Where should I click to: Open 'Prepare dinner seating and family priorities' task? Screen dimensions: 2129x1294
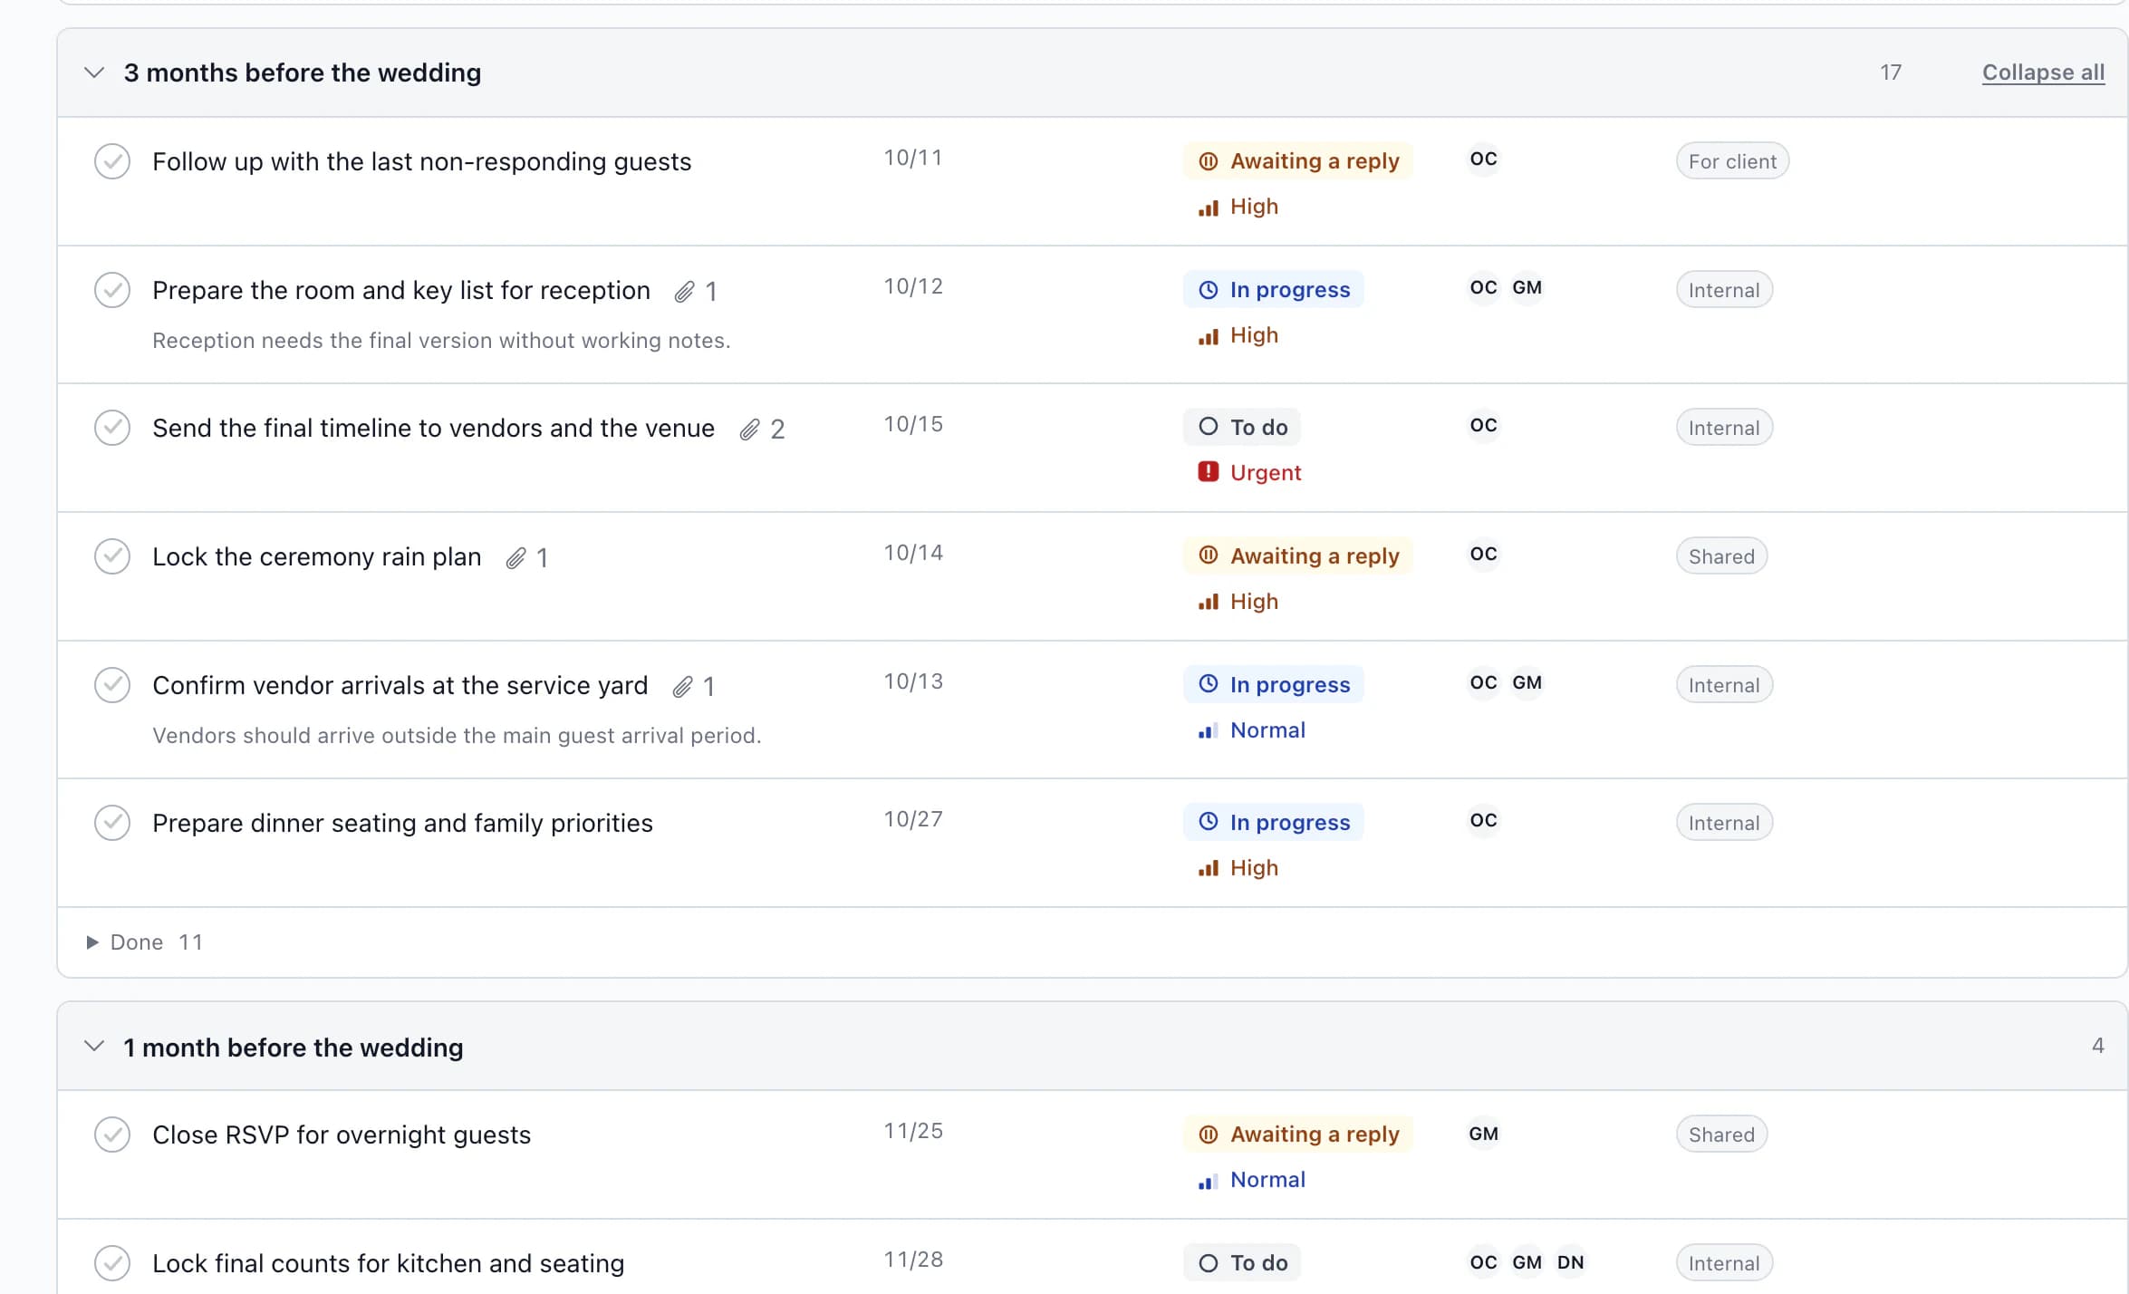pyautogui.click(x=402, y=823)
